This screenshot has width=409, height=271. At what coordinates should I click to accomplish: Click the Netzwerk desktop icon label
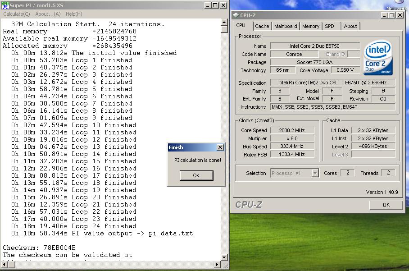396,9
